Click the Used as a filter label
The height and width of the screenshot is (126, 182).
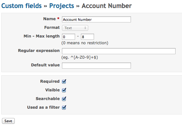43,107
